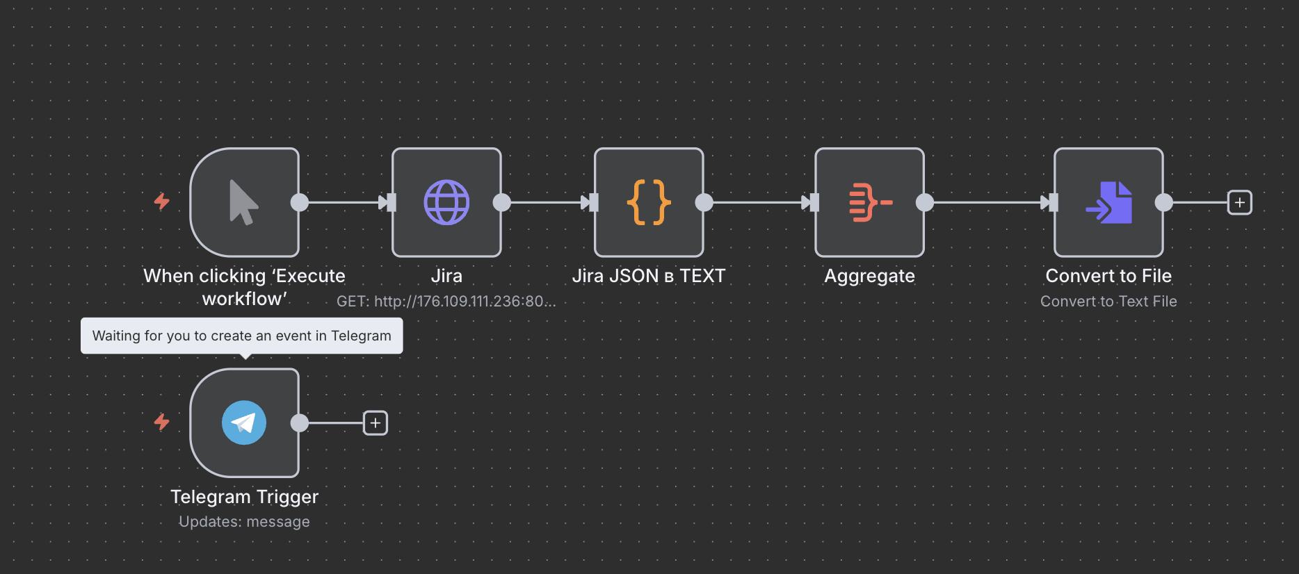Open the Convert to File node
1299x574 pixels.
1108,202
